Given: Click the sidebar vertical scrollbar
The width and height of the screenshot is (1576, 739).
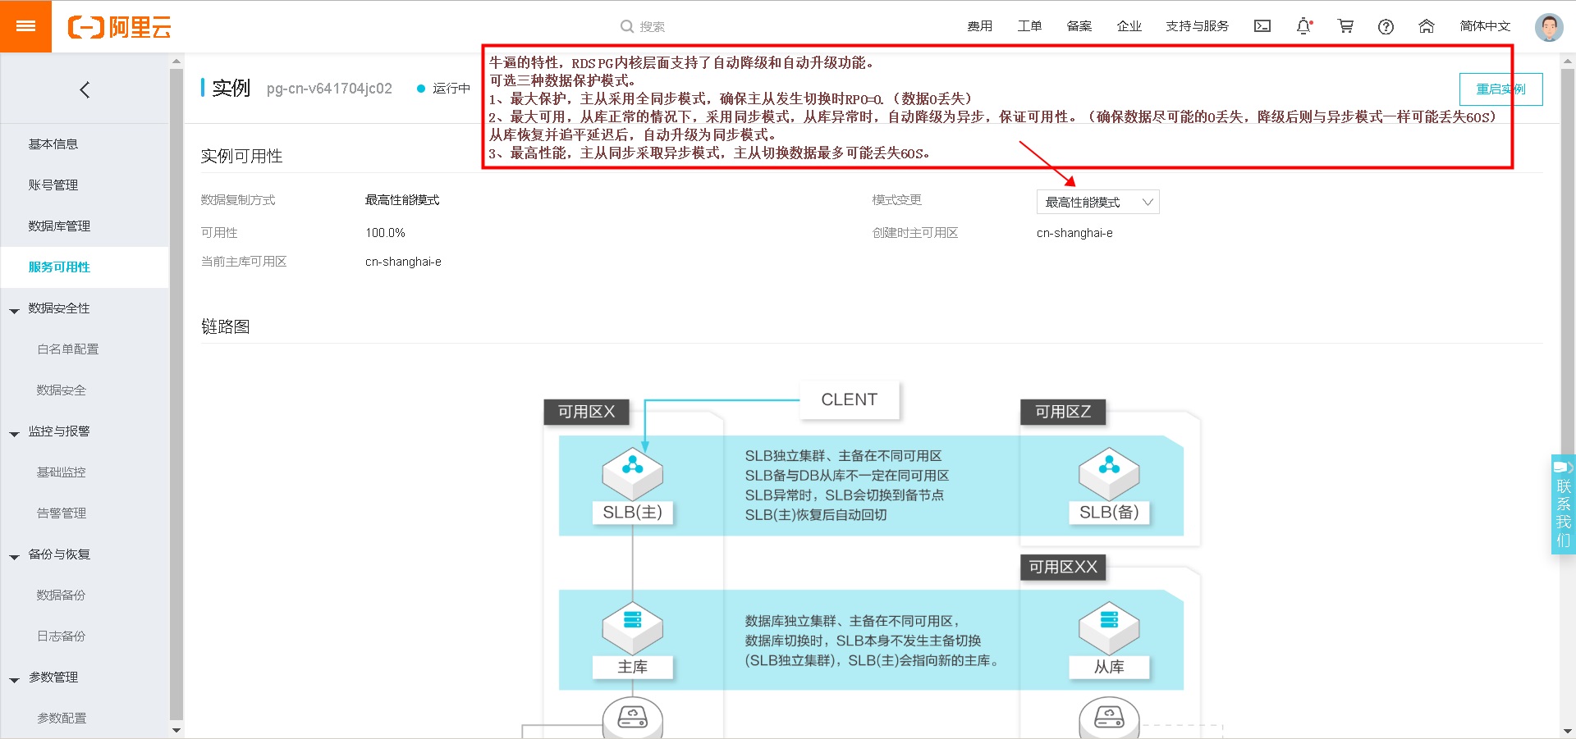Looking at the screenshot, I should coord(176,394).
